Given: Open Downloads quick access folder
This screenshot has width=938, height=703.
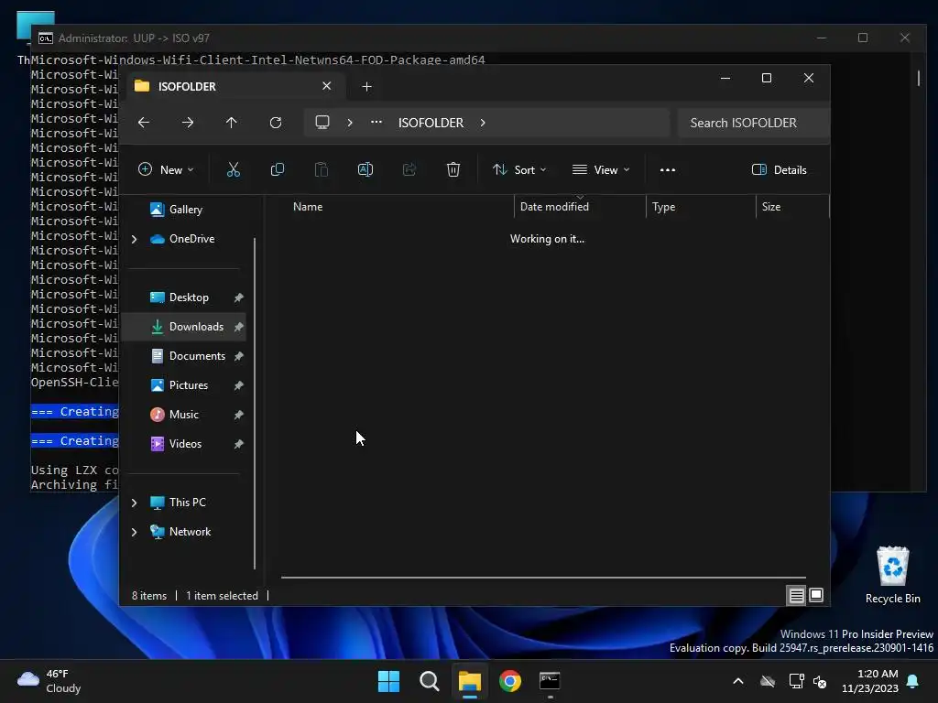Looking at the screenshot, I should click(196, 327).
